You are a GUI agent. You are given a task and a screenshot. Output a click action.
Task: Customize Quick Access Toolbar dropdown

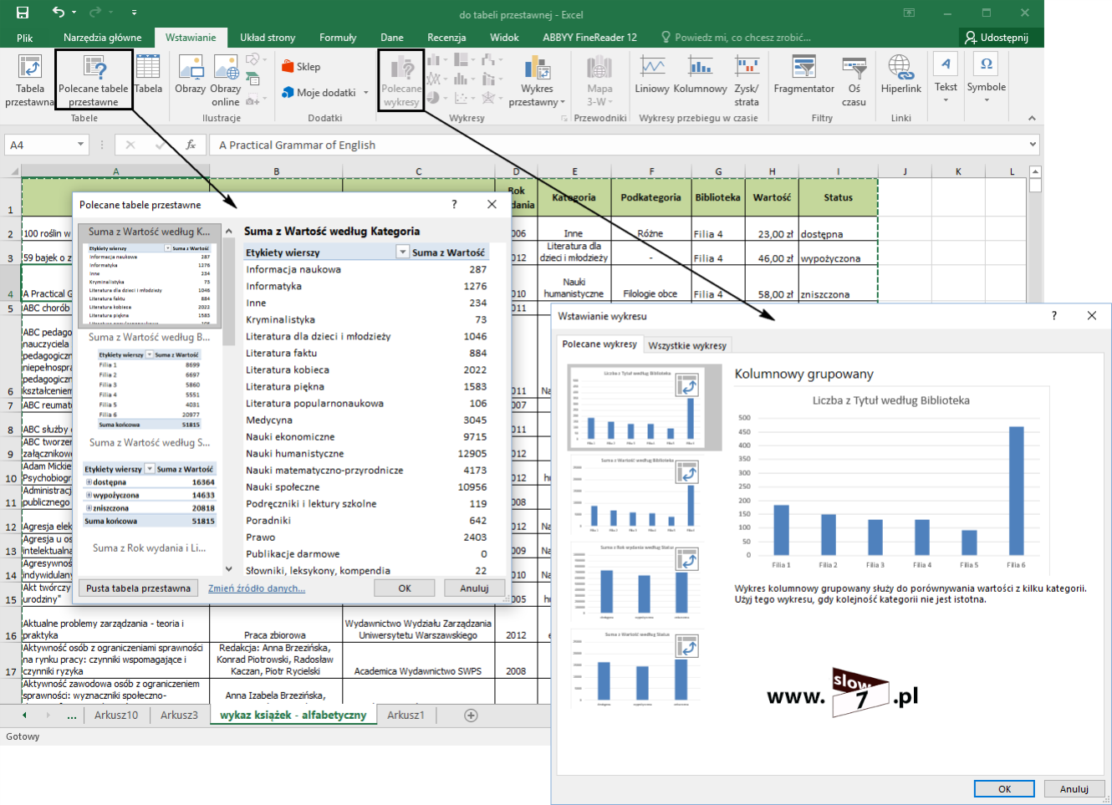point(134,13)
